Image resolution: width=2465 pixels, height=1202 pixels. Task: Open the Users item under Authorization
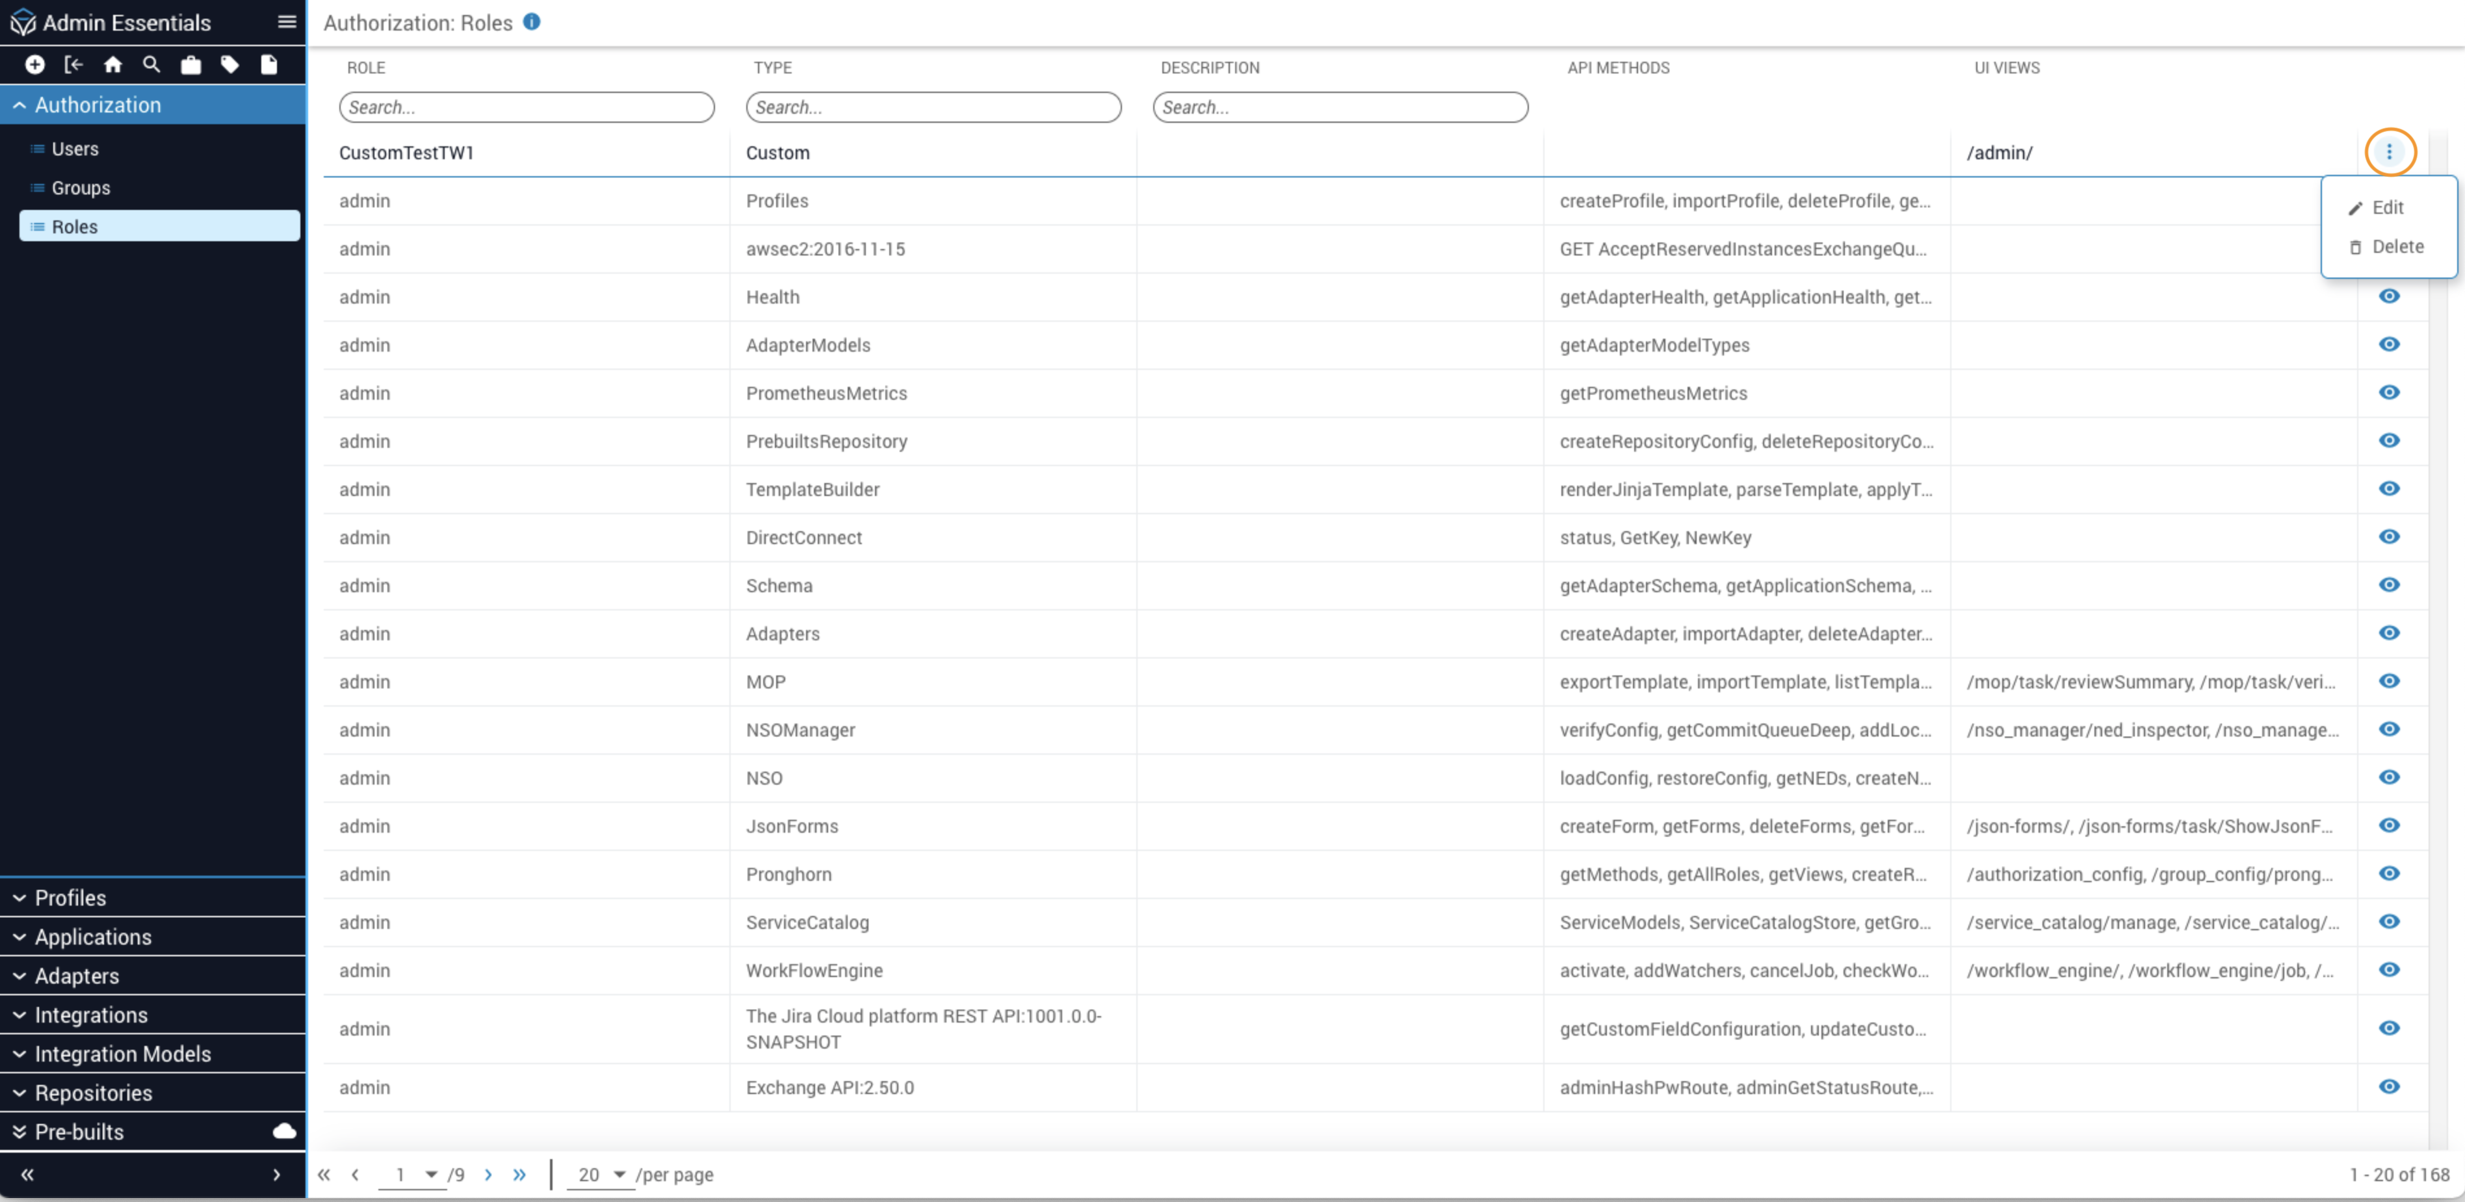(x=75, y=150)
